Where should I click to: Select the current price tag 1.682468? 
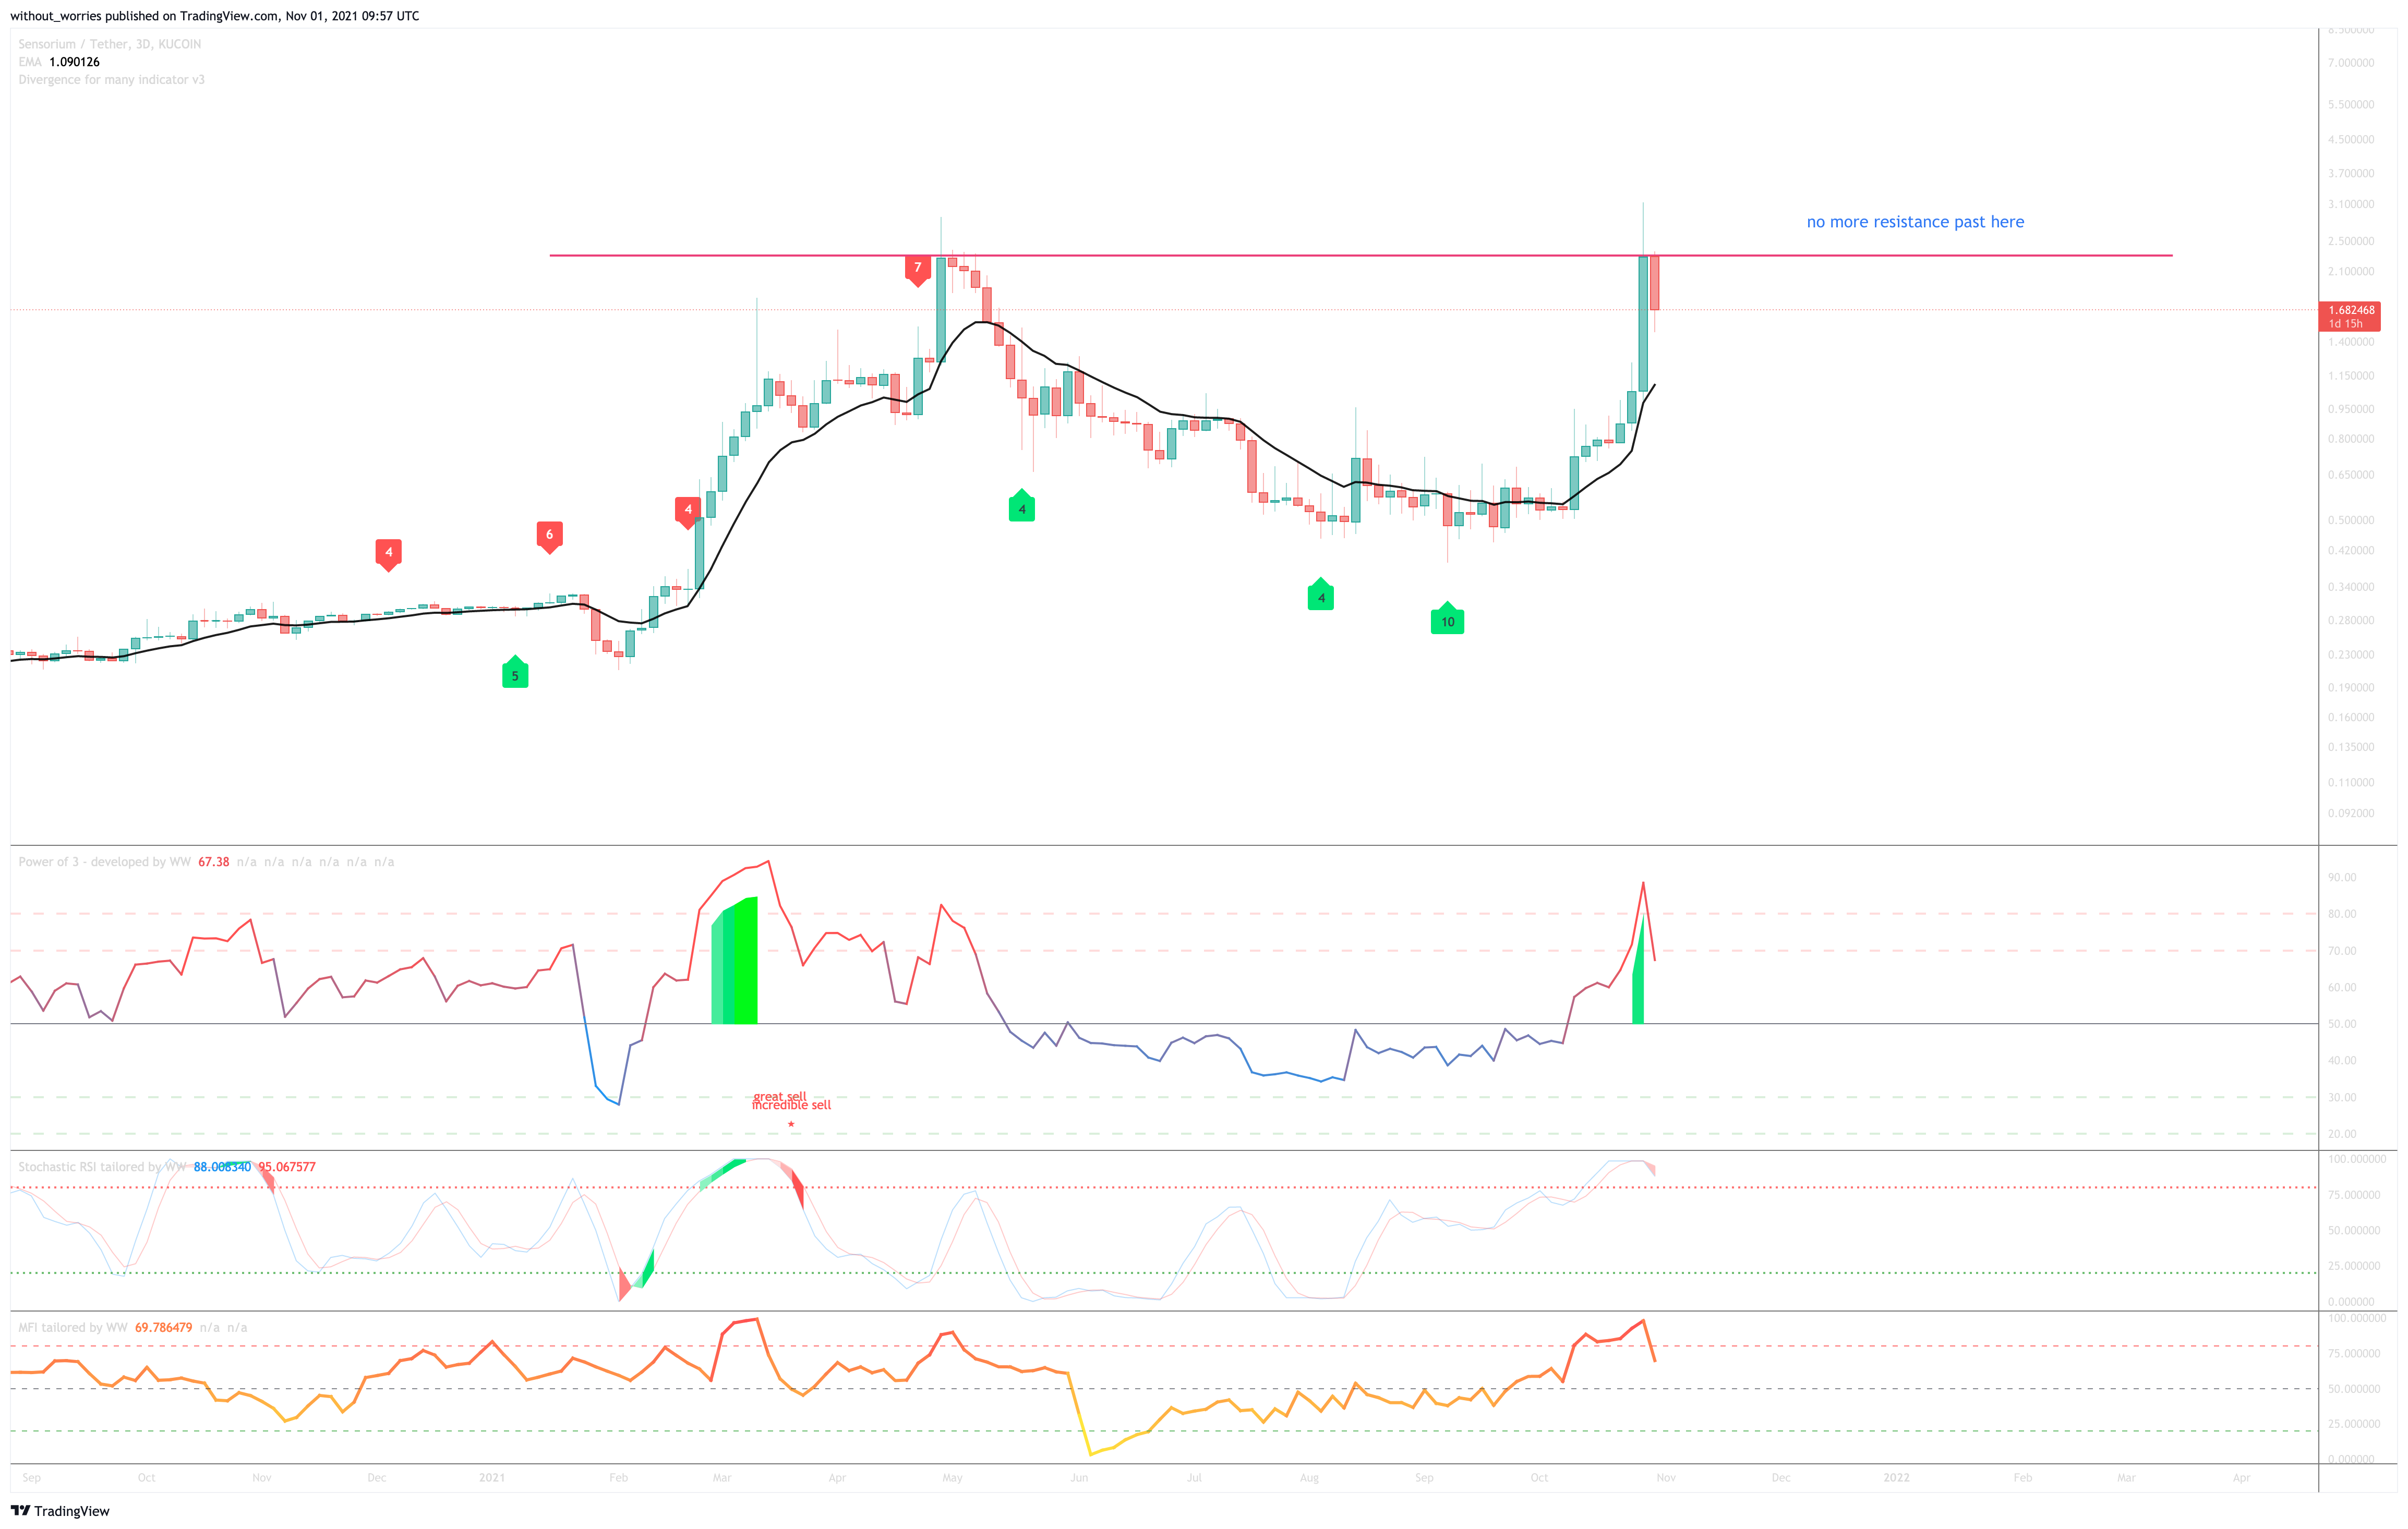2349,316
